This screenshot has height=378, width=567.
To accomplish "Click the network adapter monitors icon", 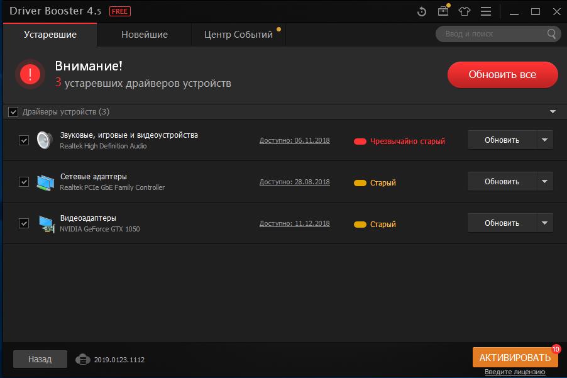I will pyautogui.click(x=45, y=182).
